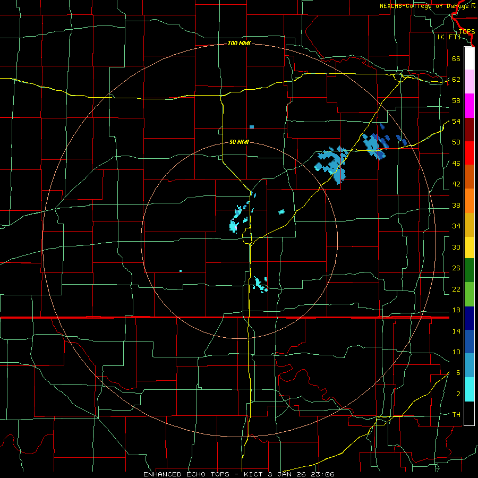Click the '46' legend value

click(456, 164)
